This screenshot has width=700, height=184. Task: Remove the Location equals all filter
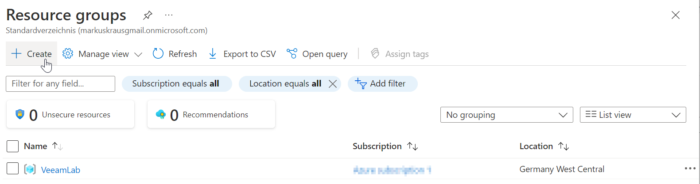point(333,84)
